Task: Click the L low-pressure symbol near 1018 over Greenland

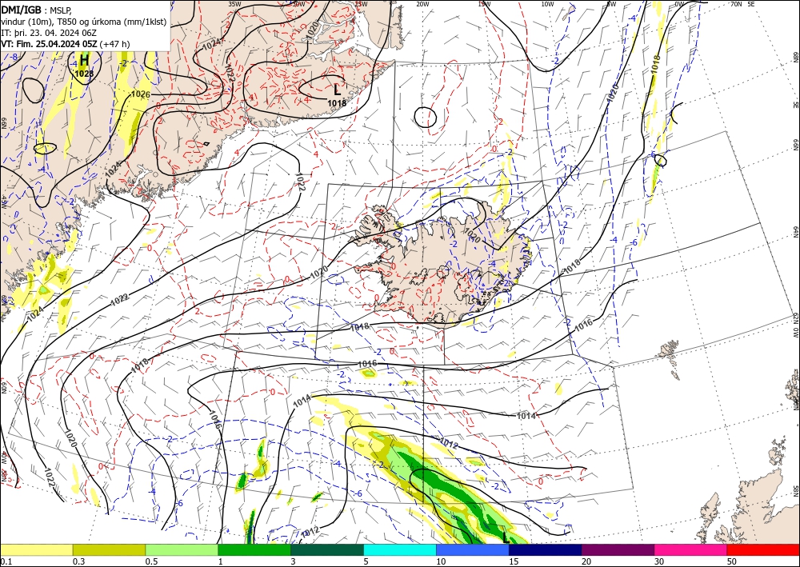Action: [337, 90]
